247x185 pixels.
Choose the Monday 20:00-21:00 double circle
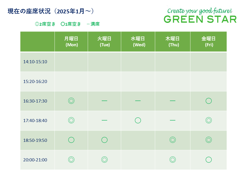point(71,160)
